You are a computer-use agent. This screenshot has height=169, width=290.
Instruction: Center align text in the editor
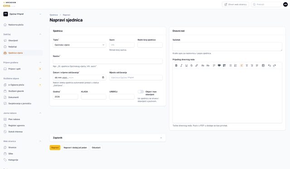pos(246,65)
